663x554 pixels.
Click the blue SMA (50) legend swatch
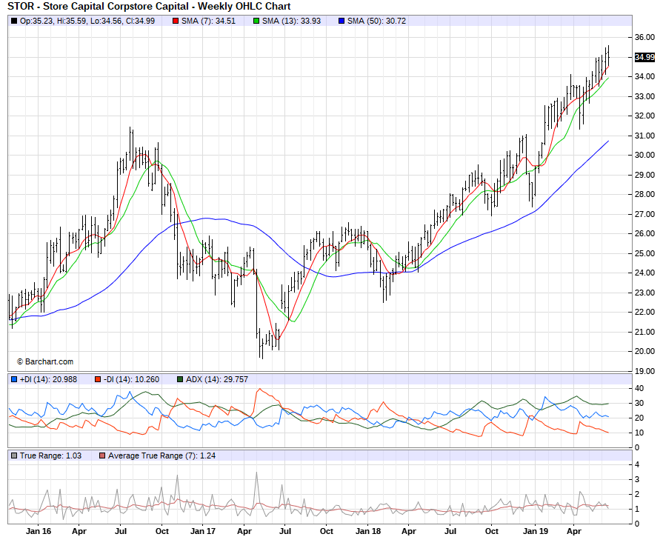pos(342,21)
